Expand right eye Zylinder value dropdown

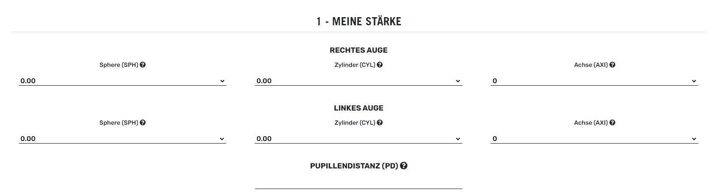coord(358,81)
